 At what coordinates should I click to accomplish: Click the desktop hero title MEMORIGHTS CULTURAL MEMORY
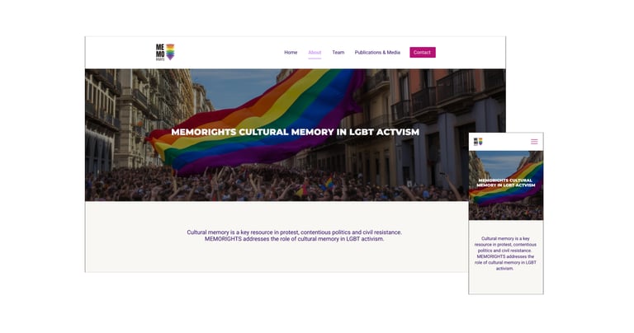point(296,132)
